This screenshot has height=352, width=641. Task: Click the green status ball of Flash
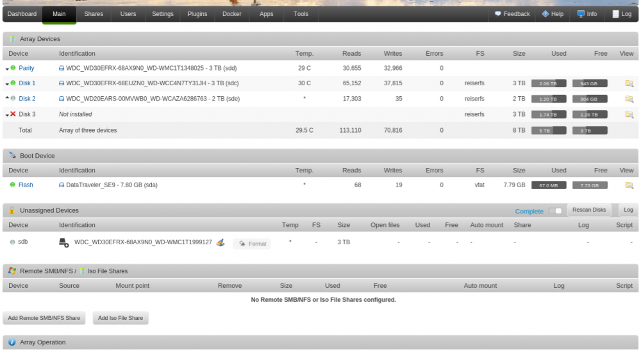click(13, 185)
